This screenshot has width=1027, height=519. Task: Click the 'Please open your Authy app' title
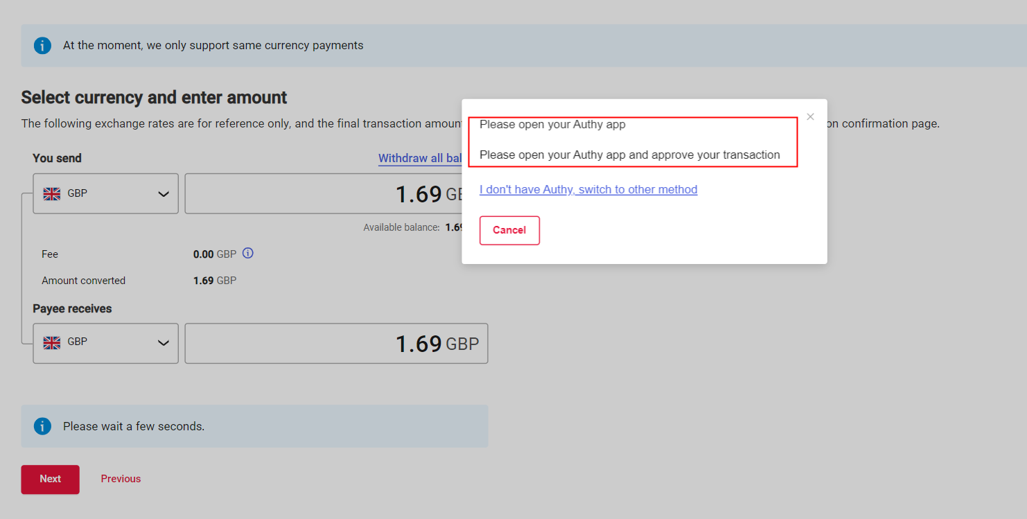(x=552, y=125)
